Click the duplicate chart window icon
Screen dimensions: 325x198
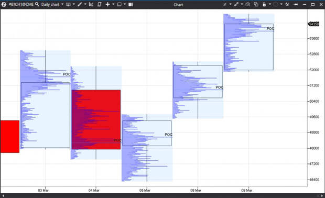point(256,4)
